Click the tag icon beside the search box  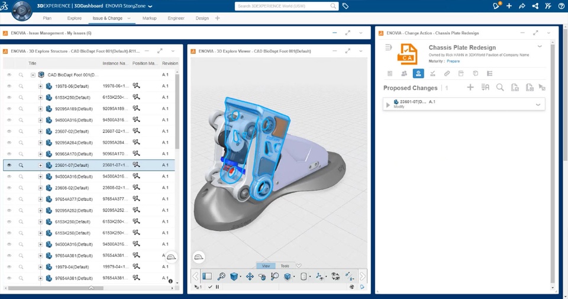pos(345,6)
